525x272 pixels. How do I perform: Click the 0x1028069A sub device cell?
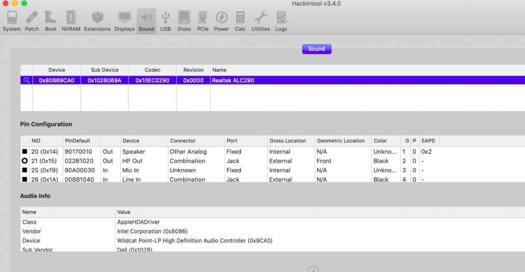(x=104, y=80)
